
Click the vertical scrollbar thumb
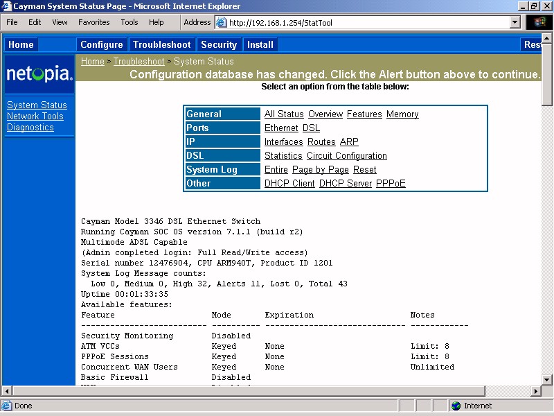point(547,74)
